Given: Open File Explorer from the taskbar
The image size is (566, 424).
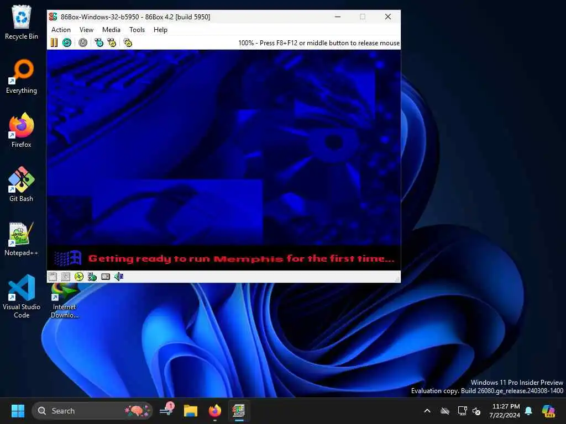Looking at the screenshot, I should [191, 411].
